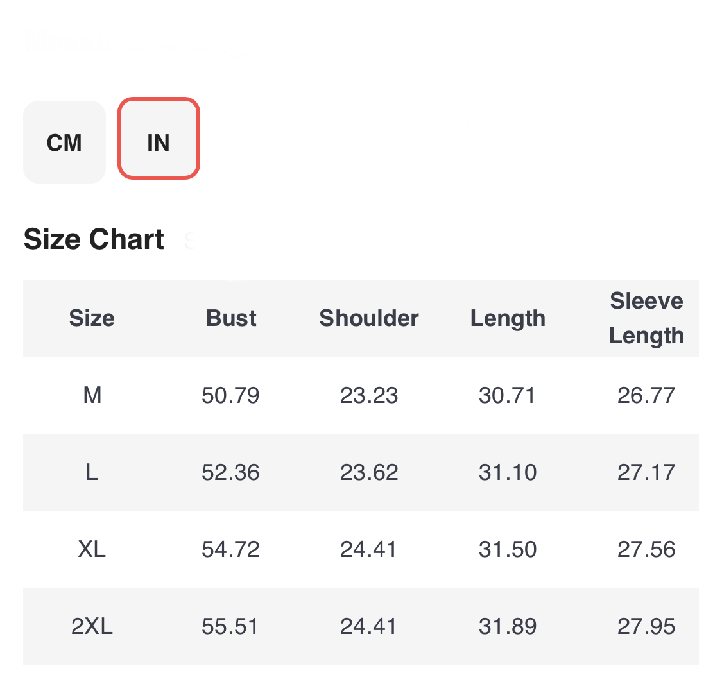Click the Size column header
Screen dimensions: 722x684
92,318
